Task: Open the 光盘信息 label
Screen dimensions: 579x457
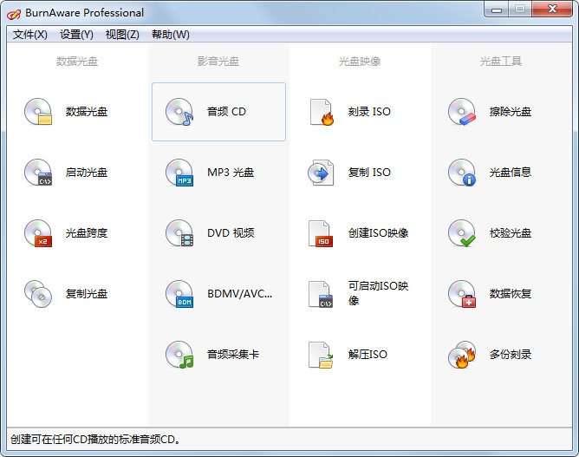Action: click(x=511, y=173)
